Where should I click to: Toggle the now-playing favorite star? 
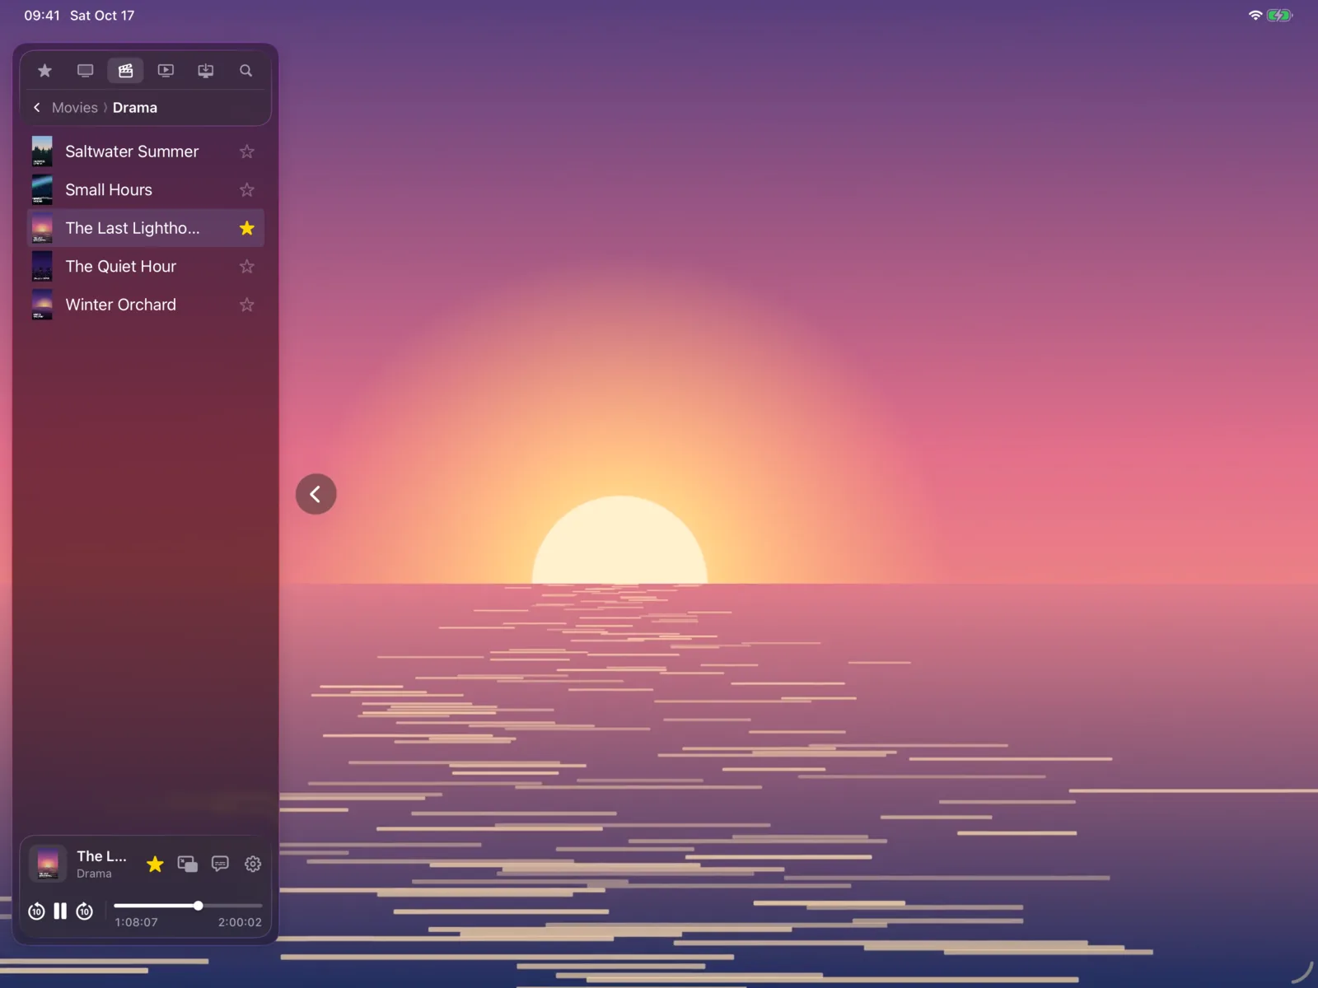click(x=155, y=864)
